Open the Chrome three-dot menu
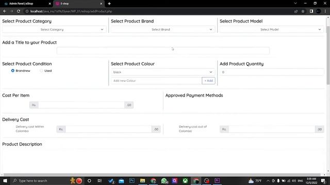 tap(325, 11)
